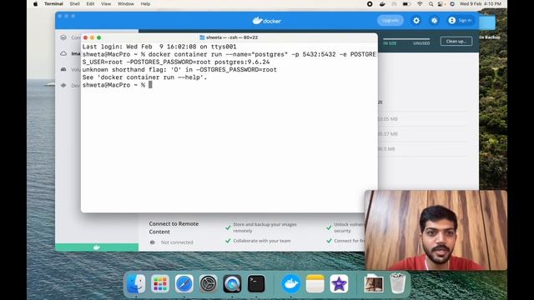The image size is (534, 300).
Task: Click the terminal prompt cursor line
Action: 117,85
